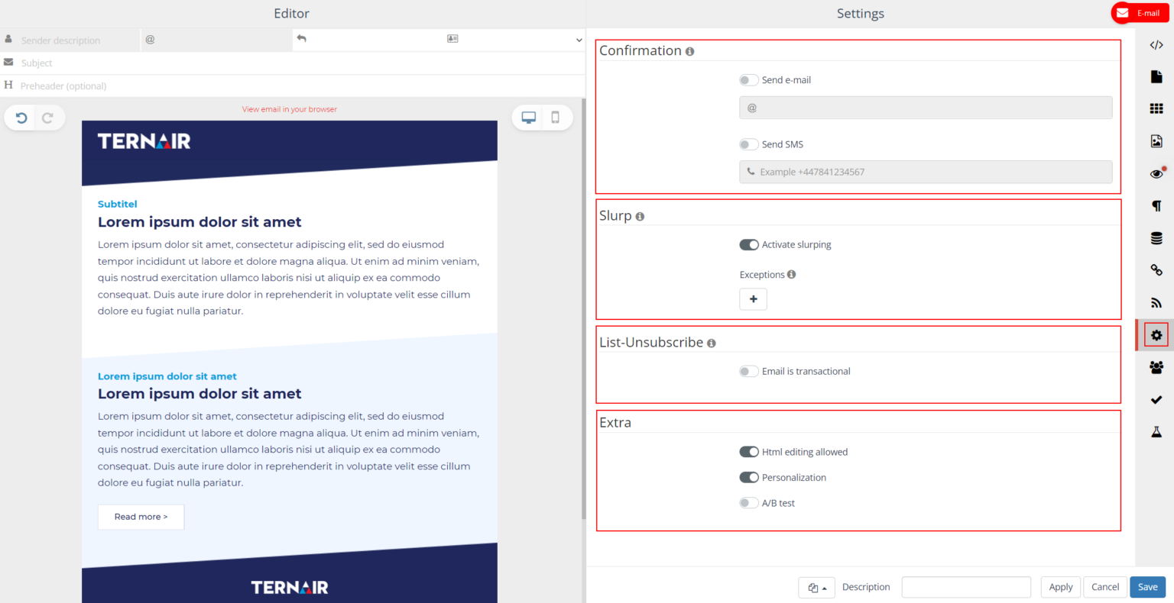Screen dimensions: 1174x603
Task: Click the red E-mail badge button
Action: tap(1140, 13)
